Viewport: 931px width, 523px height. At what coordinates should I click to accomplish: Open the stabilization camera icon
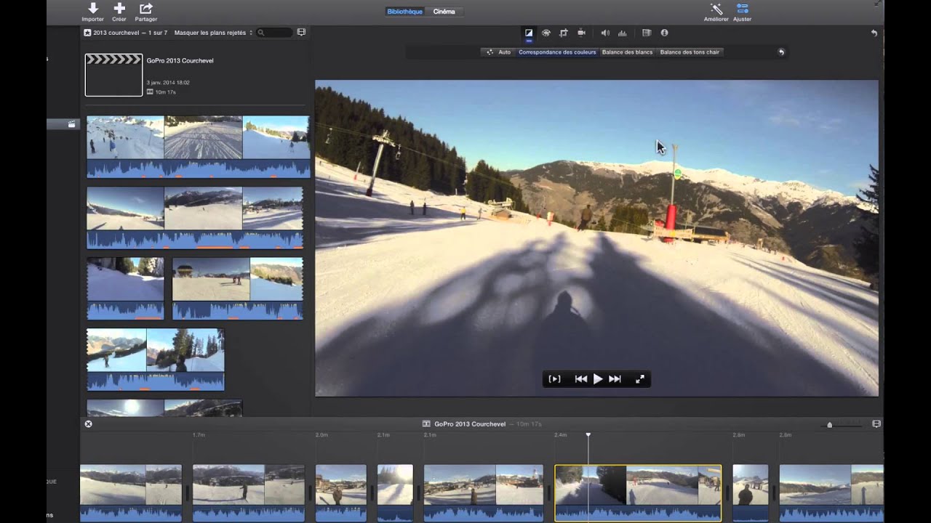click(581, 33)
